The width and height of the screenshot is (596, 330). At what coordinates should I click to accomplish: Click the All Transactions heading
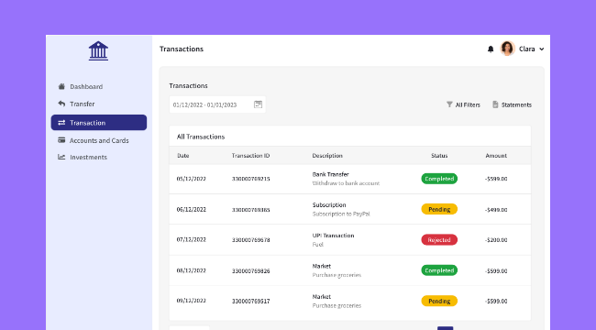[201, 137]
